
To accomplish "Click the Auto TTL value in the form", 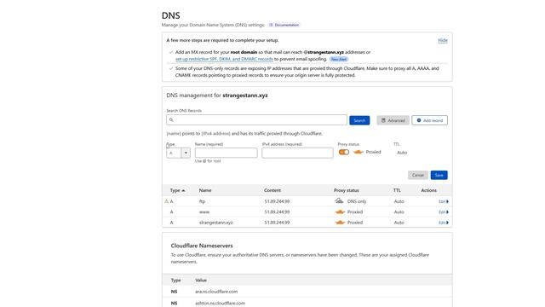I will (402, 153).
